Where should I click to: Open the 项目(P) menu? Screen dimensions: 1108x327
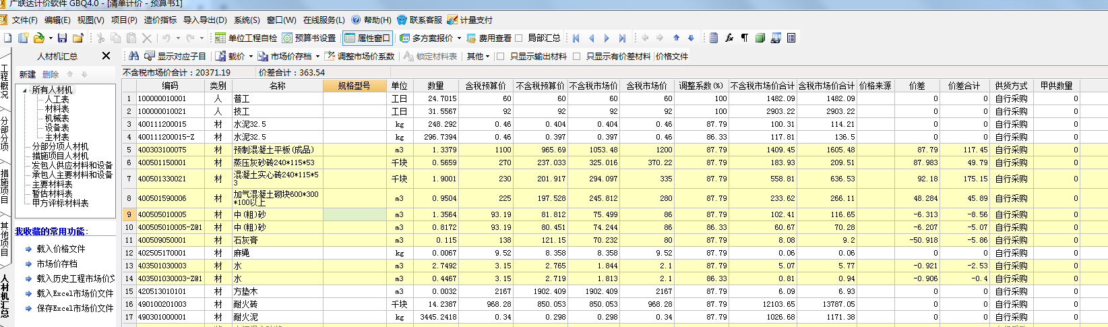point(124,20)
